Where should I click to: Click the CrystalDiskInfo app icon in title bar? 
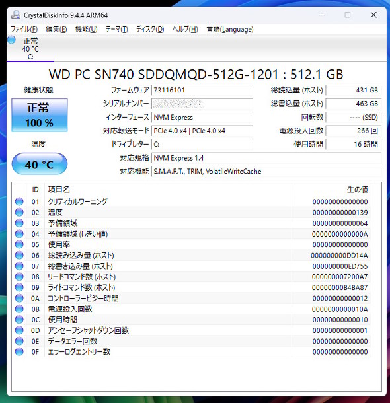coord(16,15)
